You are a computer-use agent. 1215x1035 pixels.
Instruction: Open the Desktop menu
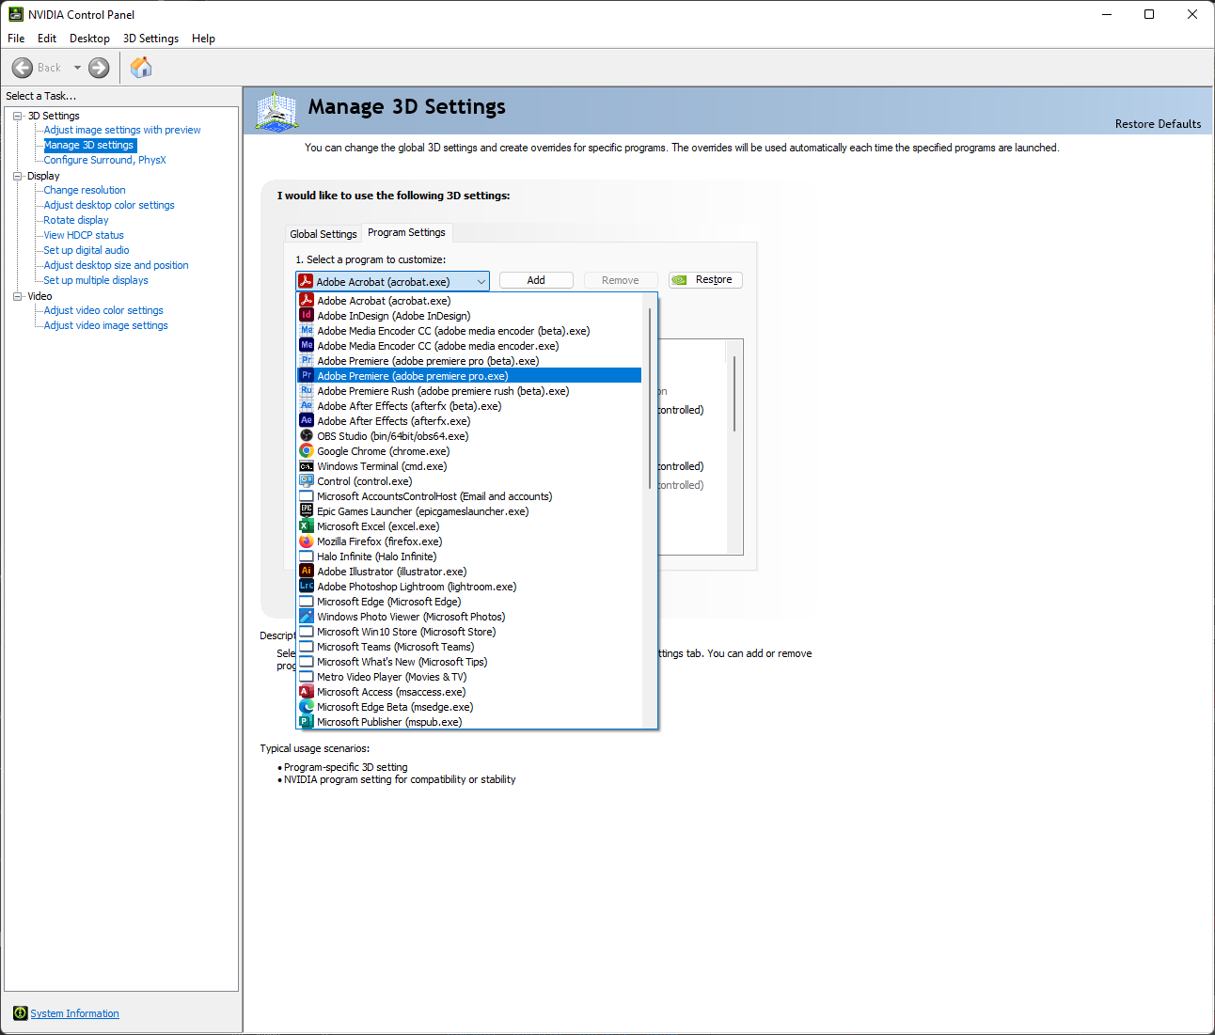(89, 39)
